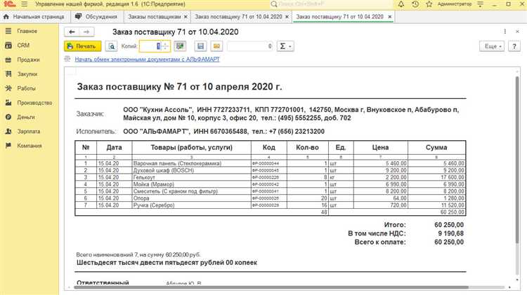Select the cell Опора

point(191,198)
